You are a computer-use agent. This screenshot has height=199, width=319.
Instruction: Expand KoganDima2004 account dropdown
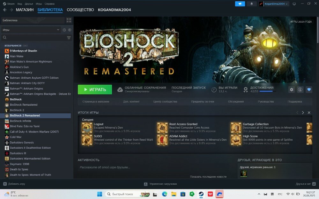click(x=276, y=4)
